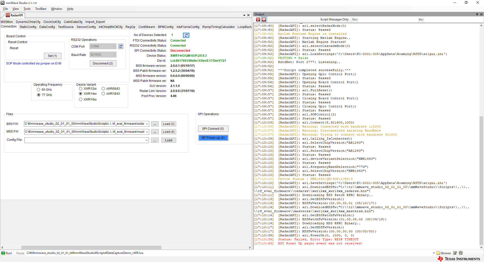Click the horizontal scrollbar thumb in RadarAPI panel
Image resolution: width=484 pixels, height=262 pixels.
click(x=91, y=247)
